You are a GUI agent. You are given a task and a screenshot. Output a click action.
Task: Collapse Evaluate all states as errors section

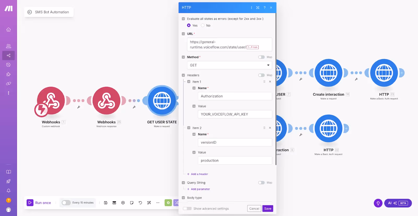[183, 19]
